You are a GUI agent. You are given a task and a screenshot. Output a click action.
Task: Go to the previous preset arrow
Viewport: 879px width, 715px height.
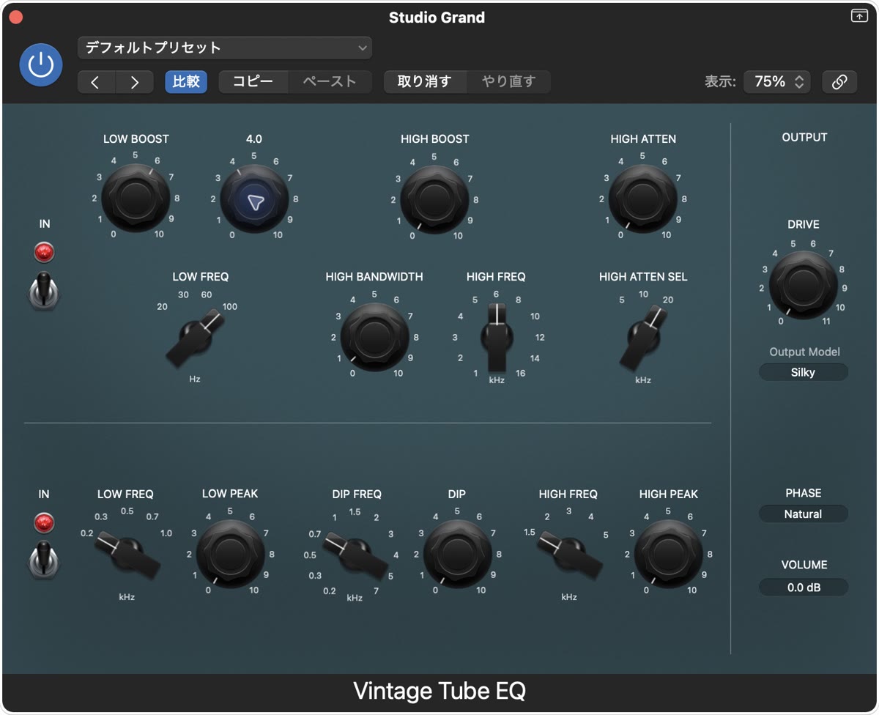(x=96, y=82)
